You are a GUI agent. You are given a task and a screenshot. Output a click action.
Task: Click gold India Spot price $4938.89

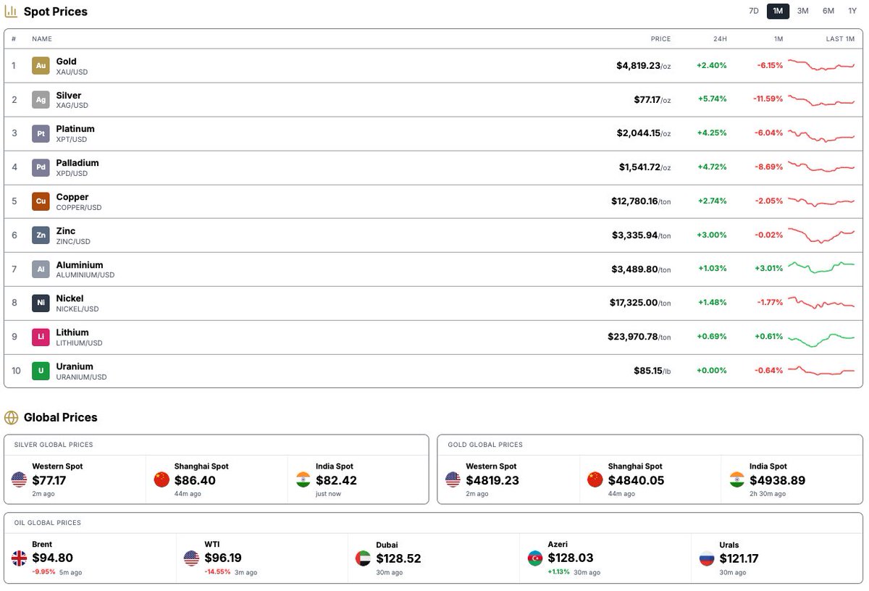[777, 480]
